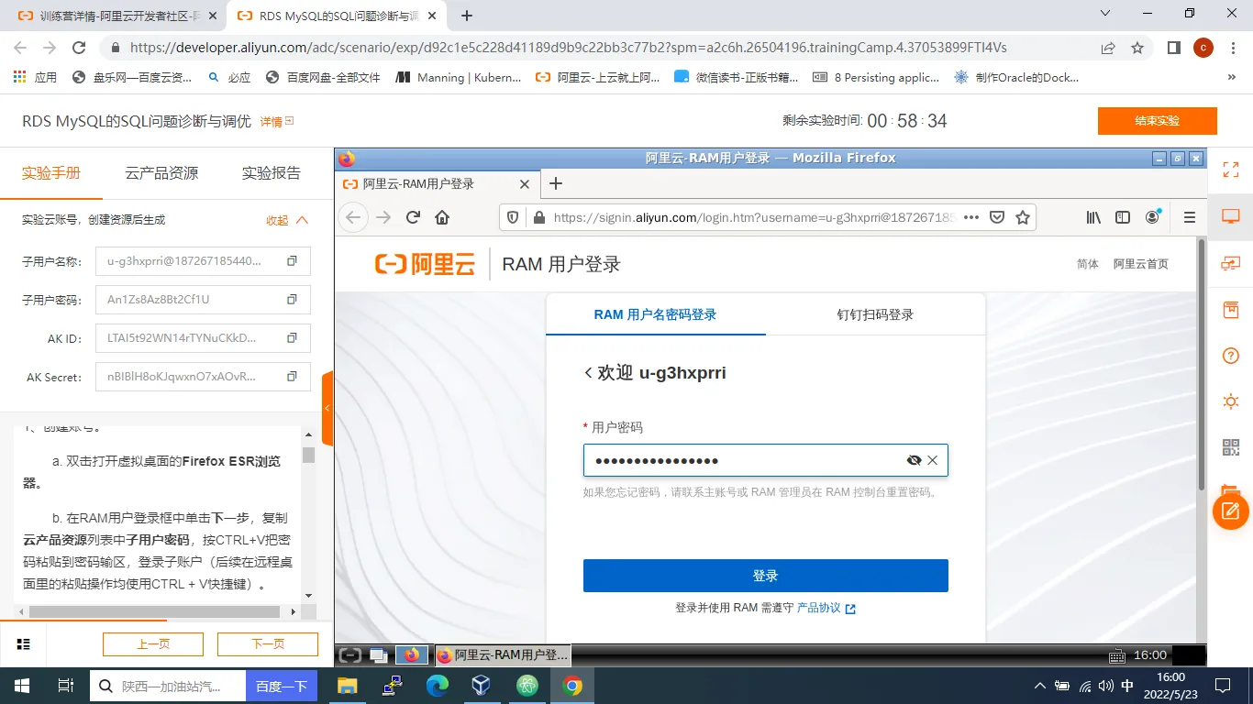Open Windows Task View icon
The width and height of the screenshot is (1253, 704).
66,686
